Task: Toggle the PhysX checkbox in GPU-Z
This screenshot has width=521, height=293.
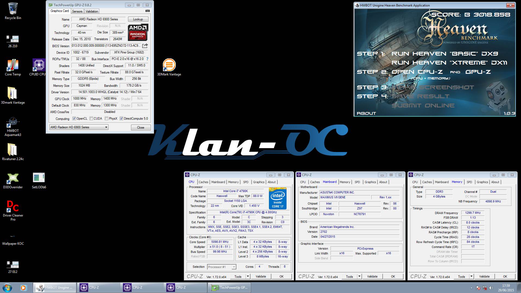Action: pos(107,119)
